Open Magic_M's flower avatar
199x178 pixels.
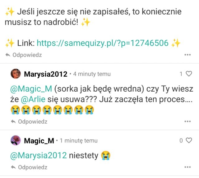16,140
